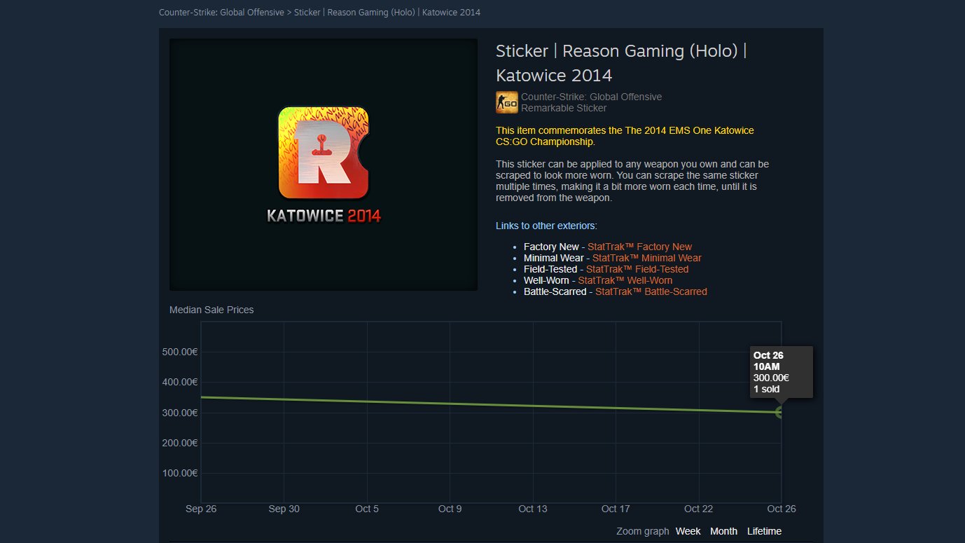Screen dimensions: 965x543
Task: Open Counter-Strike: Global Offensive breadcrumb link
Action: (x=221, y=13)
